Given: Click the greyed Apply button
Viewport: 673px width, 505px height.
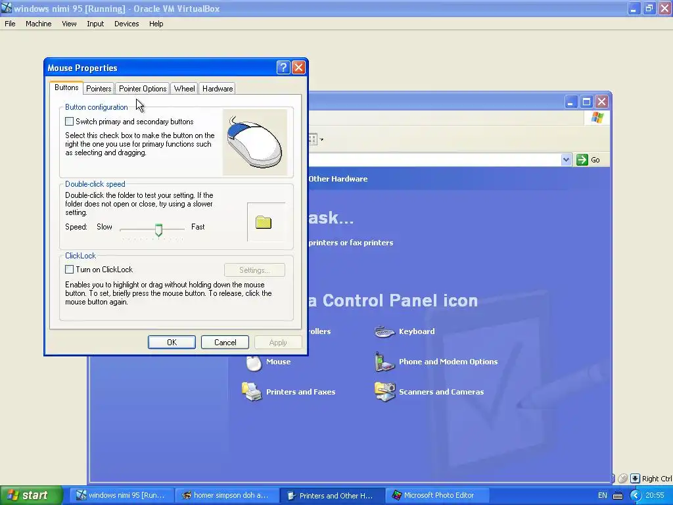Looking at the screenshot, I should coord(278,342).
